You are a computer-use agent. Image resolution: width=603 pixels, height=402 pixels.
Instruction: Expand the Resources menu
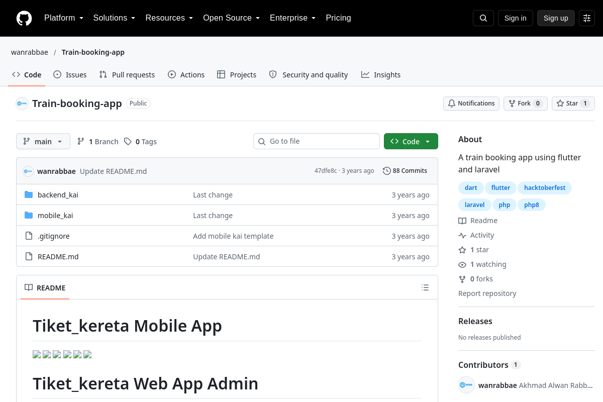point(169,18)
